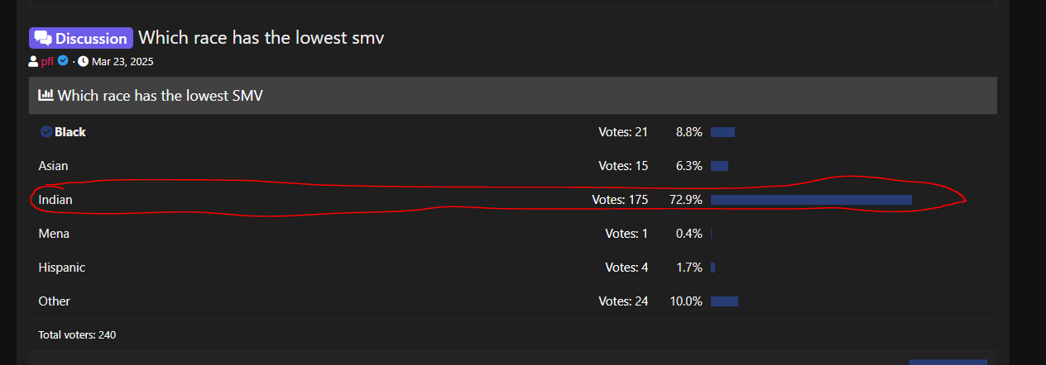This screenshot has width=1046, height=365.
Task: Open the Mar 23, 2025 date link
Action: pos(122,62)
